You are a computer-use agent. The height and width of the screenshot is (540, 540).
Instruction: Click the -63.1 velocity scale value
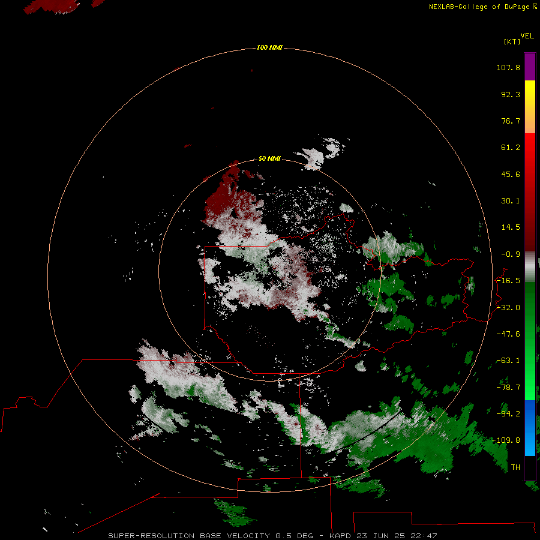[508, 361]
